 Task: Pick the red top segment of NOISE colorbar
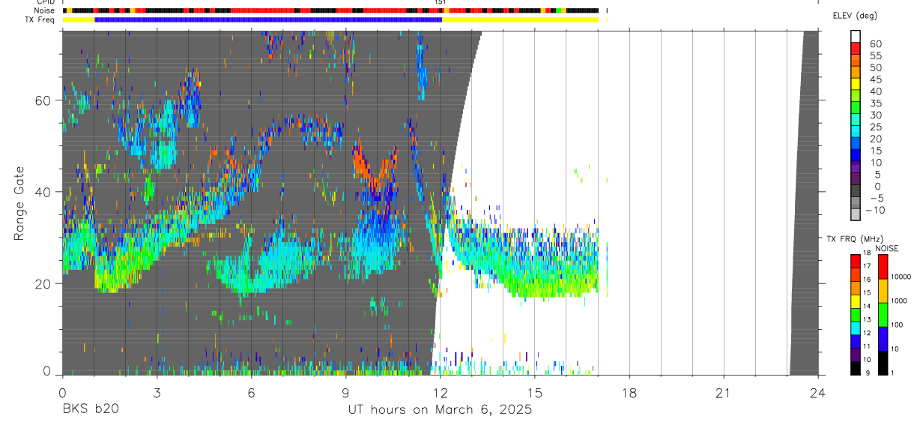(883, 267)
